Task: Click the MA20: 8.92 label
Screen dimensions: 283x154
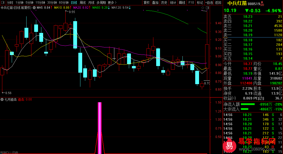Action: (81, 8)
